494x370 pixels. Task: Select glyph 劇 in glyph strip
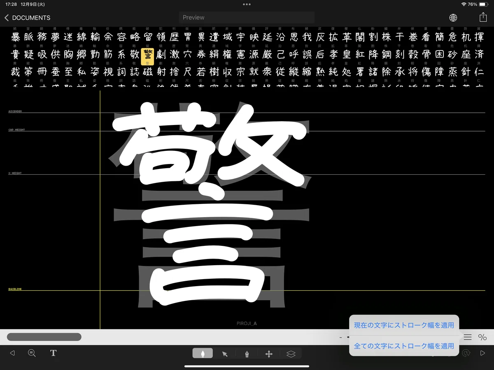click(161, 54)
